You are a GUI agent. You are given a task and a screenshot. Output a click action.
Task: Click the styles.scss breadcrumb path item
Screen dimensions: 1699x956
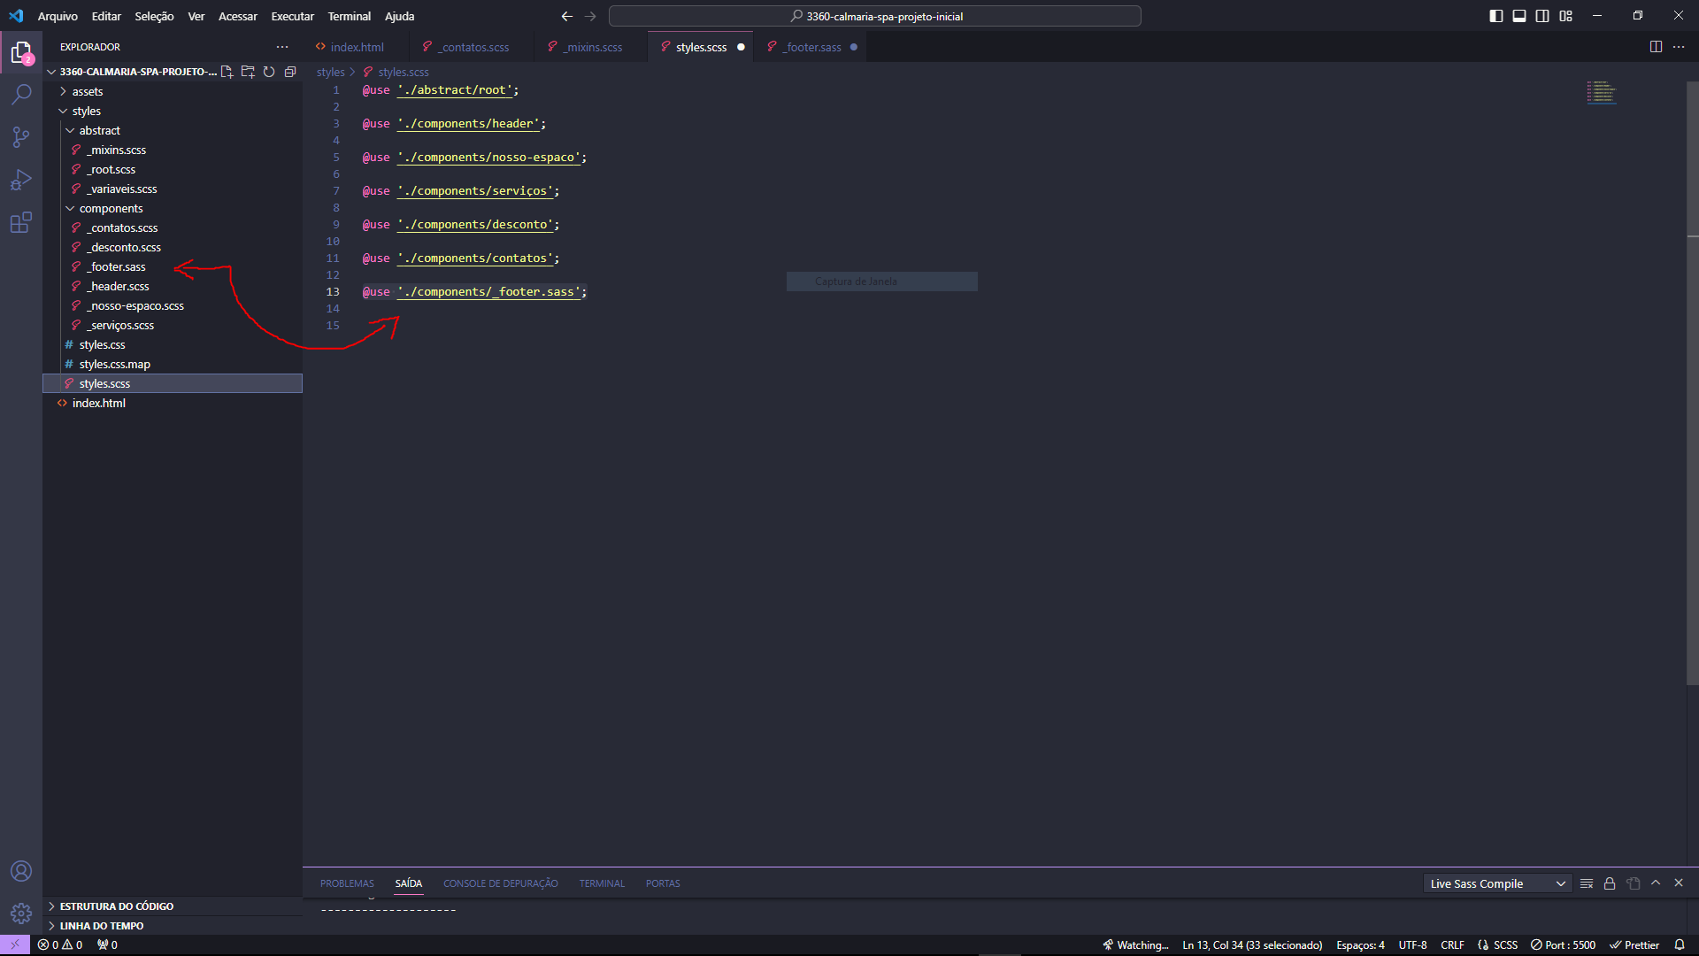[x=405, y=73]
